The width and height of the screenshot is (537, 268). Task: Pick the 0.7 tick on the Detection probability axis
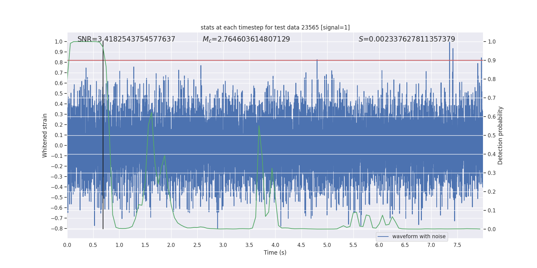[x=492, y=98]
